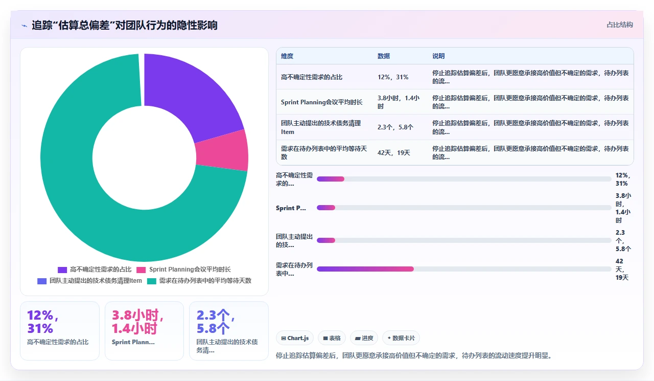This screenshot has width=654, height=381.
Task: Open data card showing 12%，31%
Action: coord(60,331)
